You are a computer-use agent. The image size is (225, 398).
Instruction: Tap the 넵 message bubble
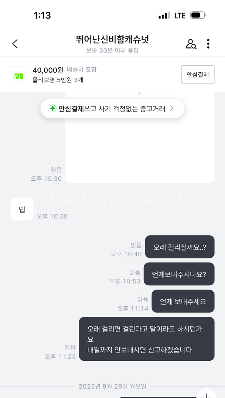click(22, 209)
